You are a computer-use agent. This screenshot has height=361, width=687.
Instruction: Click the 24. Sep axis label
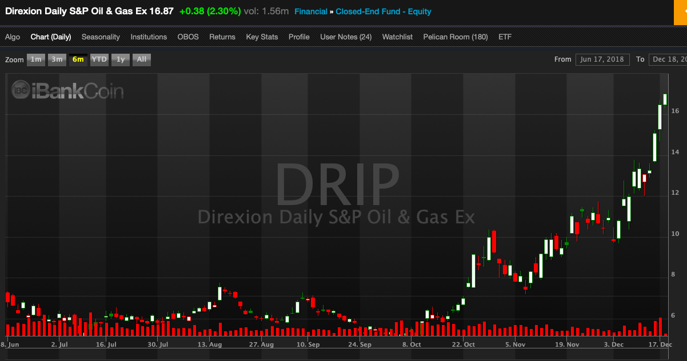tap(360, 345)
